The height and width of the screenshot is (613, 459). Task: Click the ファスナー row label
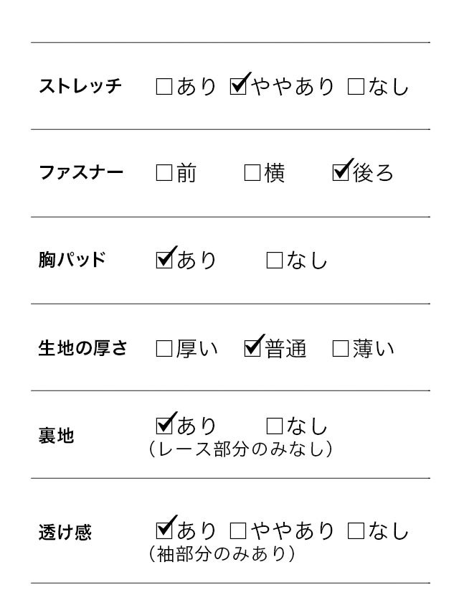80,174
